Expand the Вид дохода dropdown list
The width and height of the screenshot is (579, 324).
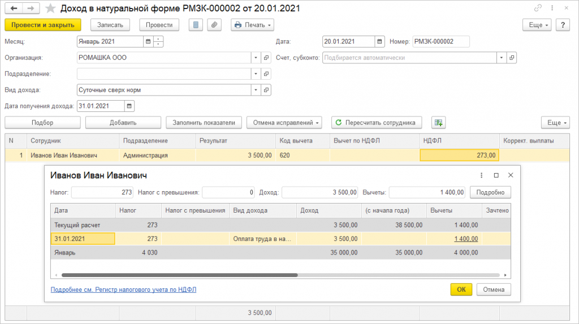coord(256,90)
